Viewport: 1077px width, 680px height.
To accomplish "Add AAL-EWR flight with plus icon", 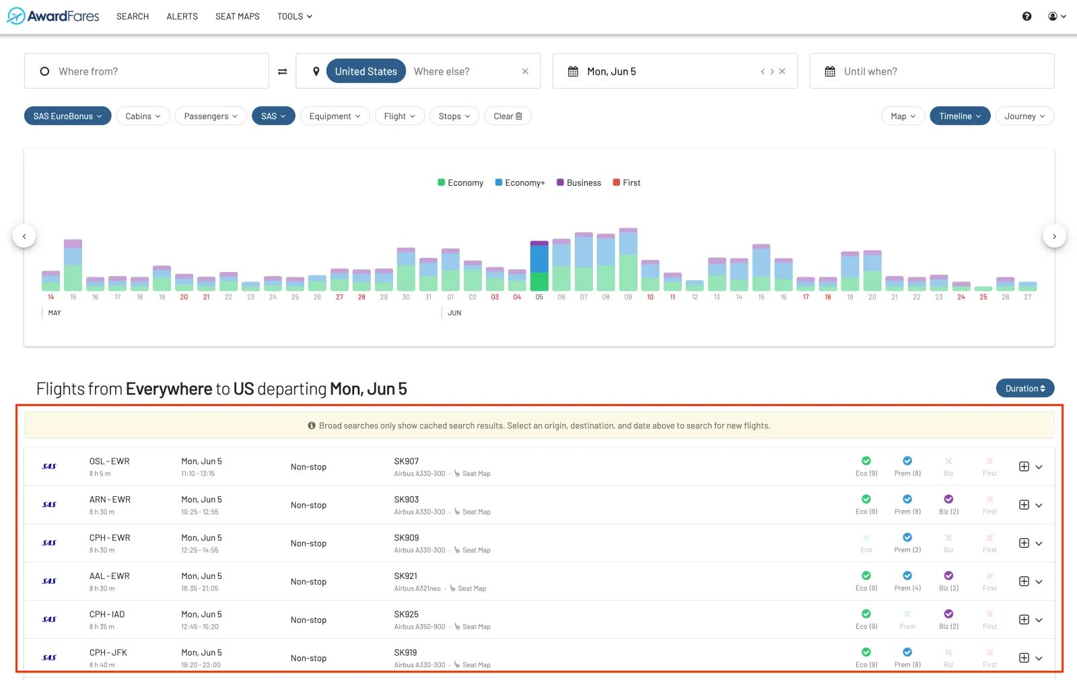I will tap(1024, 582).
